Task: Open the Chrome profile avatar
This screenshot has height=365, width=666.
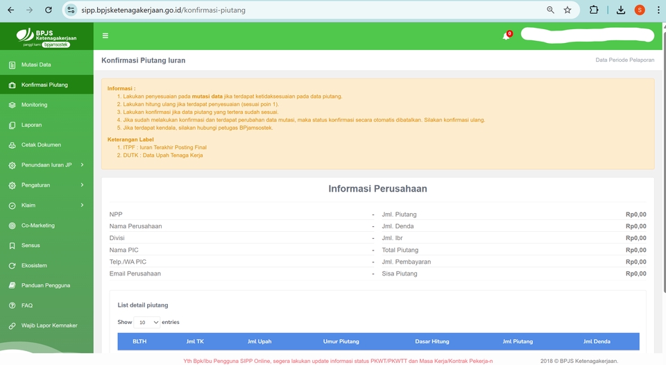Action: coord(640,10)
